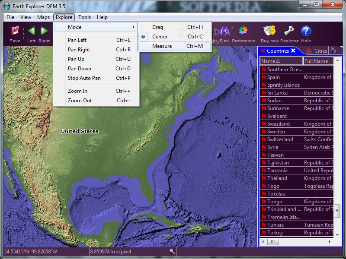Select the Tokelau row
346x259 pixels.
297,194
